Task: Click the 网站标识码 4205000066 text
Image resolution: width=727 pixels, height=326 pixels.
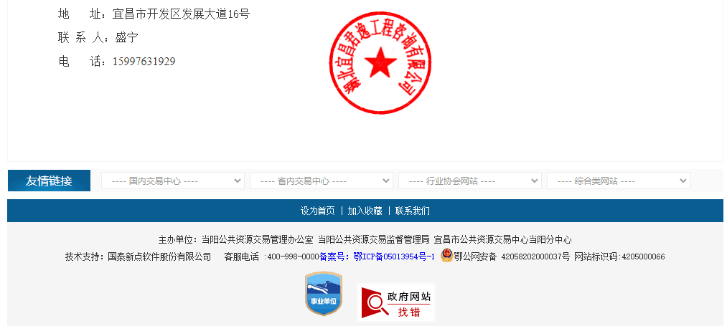Action: (x=619, y=257)
